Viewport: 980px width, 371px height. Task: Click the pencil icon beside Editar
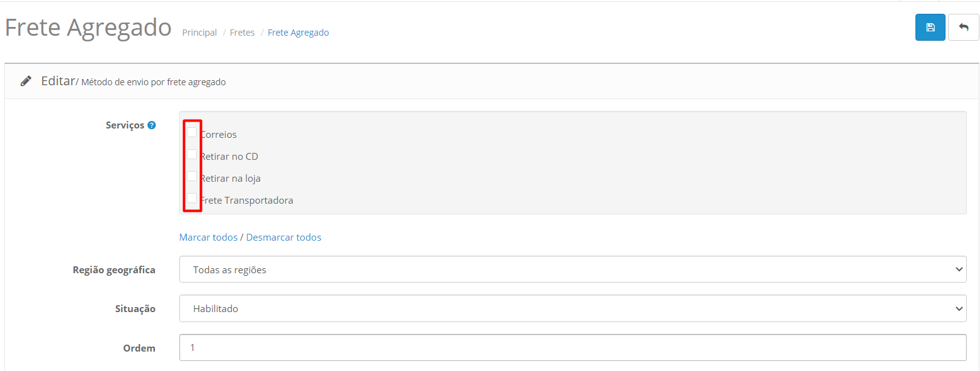pos(26,81)
